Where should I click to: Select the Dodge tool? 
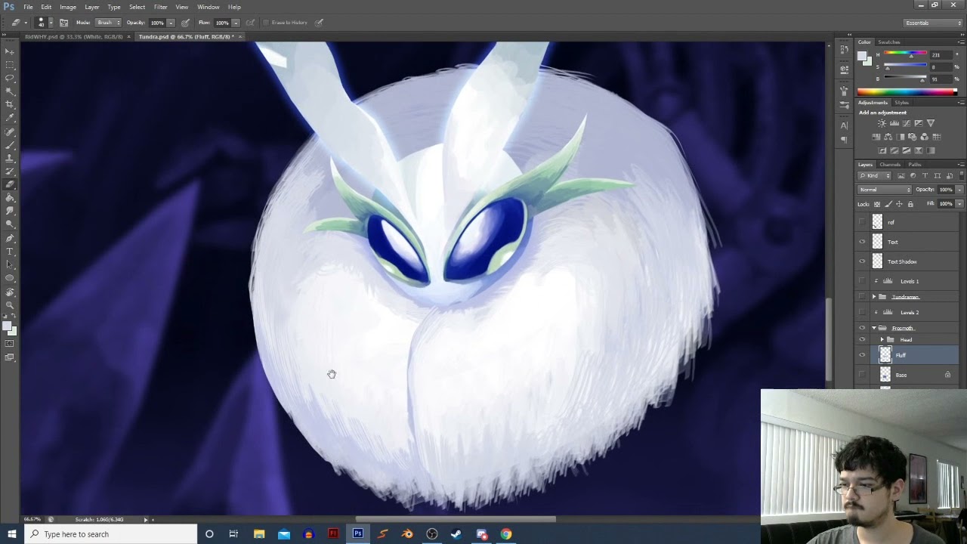[10, 224]
